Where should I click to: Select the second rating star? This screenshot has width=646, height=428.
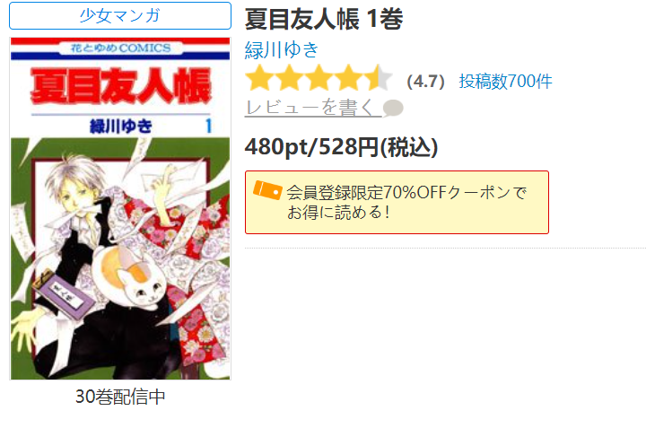[289, 77]
